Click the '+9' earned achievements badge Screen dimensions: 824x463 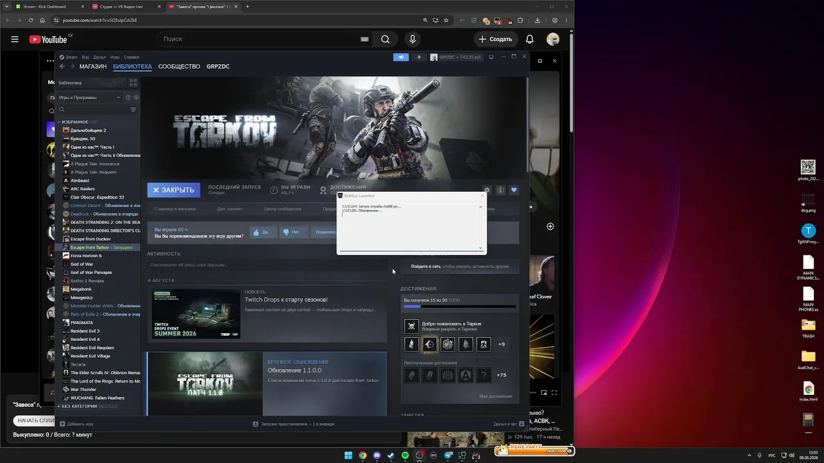501,344
